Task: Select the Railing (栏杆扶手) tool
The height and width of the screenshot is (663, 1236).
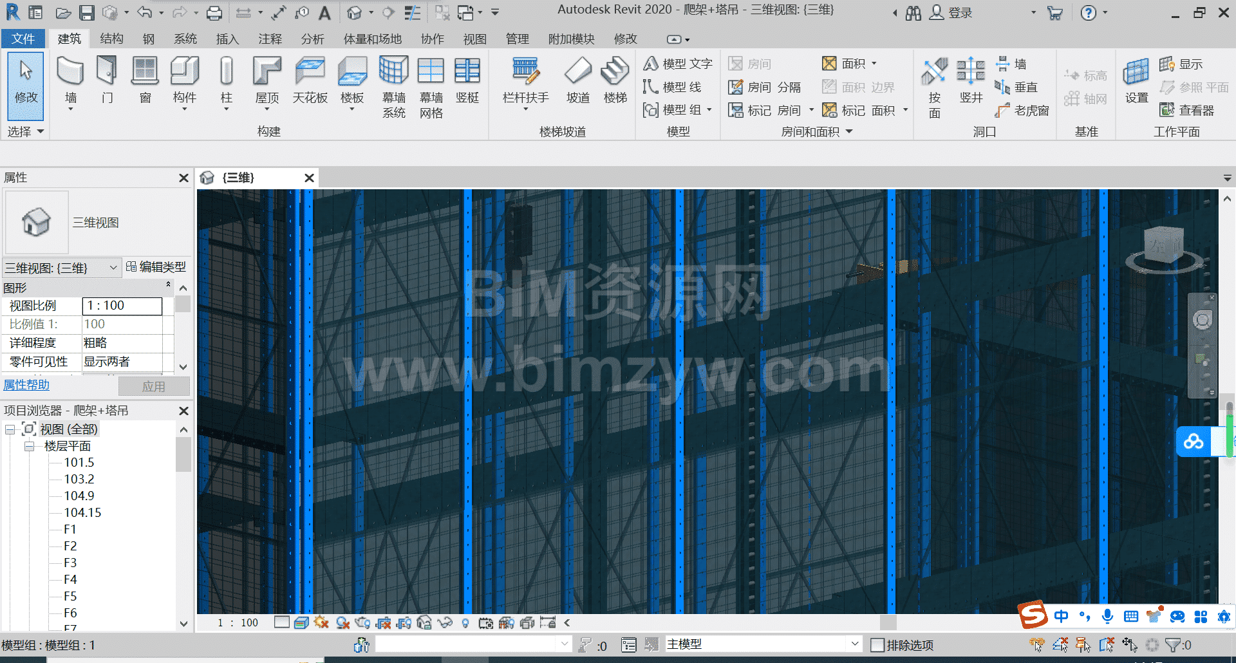Action: [x=525, y=84]
